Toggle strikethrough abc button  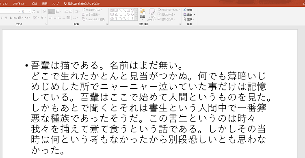coord(15,18)
